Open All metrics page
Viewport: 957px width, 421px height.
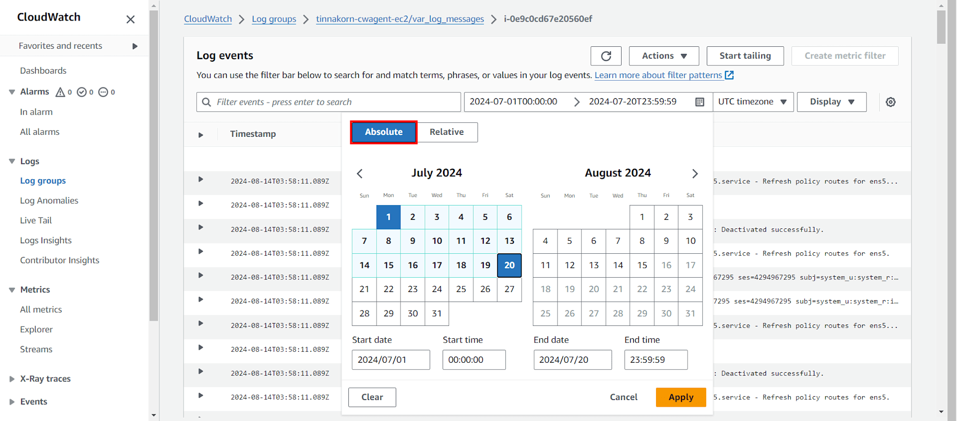(x=41, y=310)
